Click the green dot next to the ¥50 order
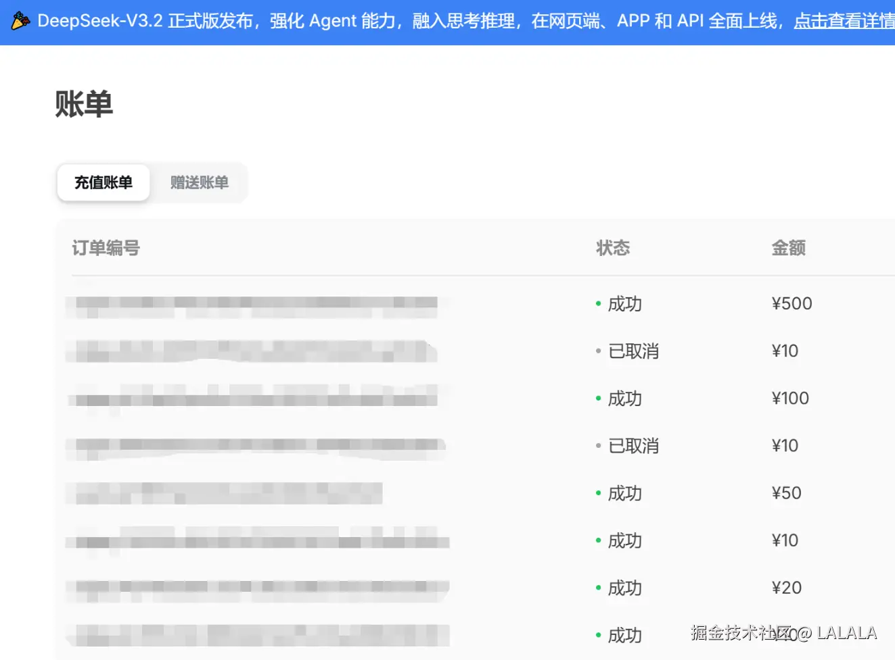This screenshot has height=660, width=895. [x=598, y=494]
